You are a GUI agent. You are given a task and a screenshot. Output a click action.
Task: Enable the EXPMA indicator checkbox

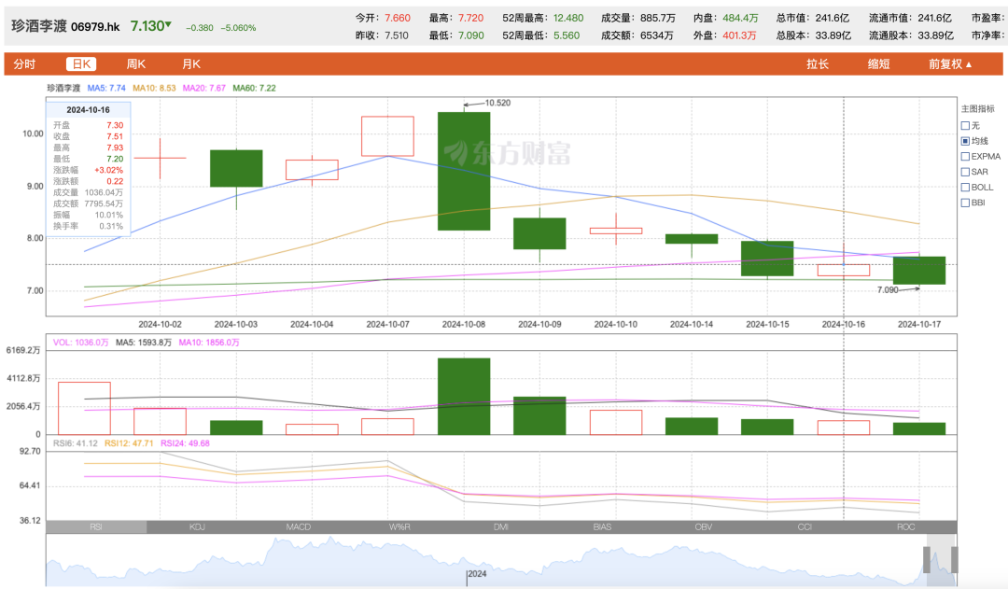[x=965, y=156]
